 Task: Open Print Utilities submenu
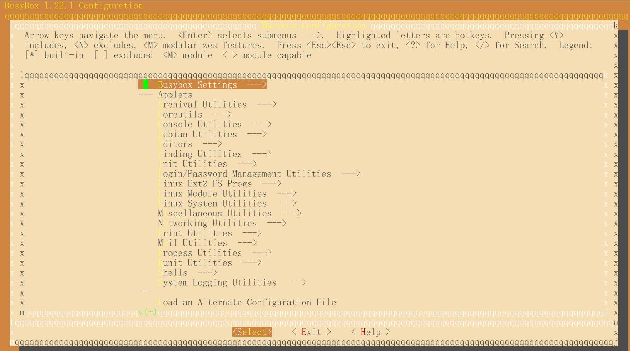coord(210,233)
